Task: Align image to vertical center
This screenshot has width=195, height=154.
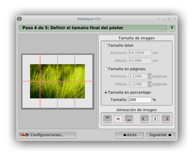Action: coord(118,119)
